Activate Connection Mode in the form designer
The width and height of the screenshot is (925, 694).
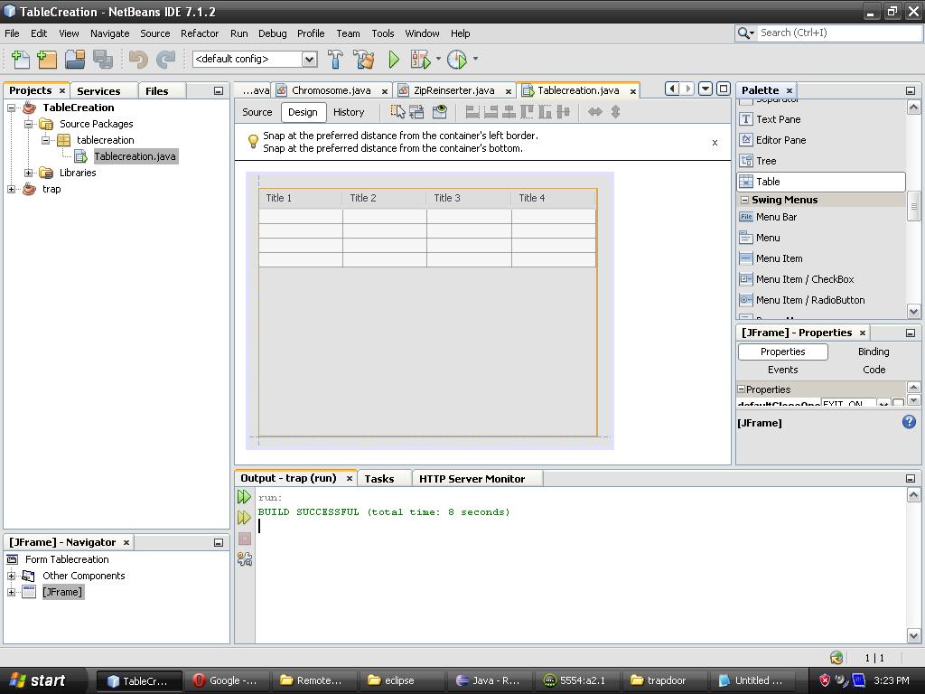(416, 111)
